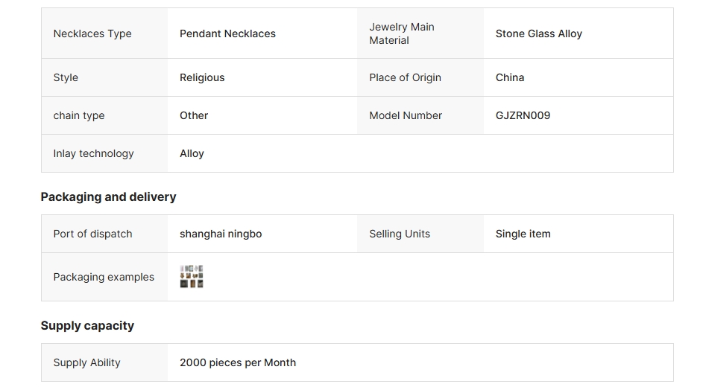Screen dimensions: 703x387
Task: Click the Packaging and delivery heading
Action: [108, 196]
